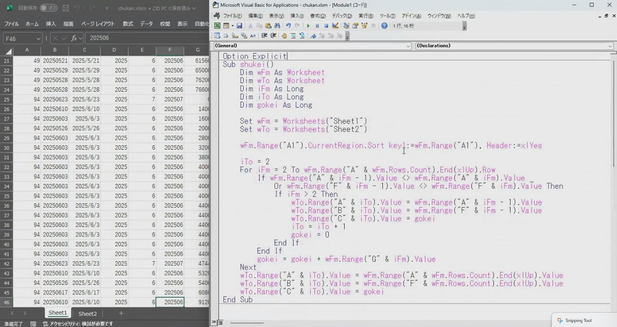617x327 pixels.
Task: Switch to Procedure View button in code window
Action: [214, 322]
